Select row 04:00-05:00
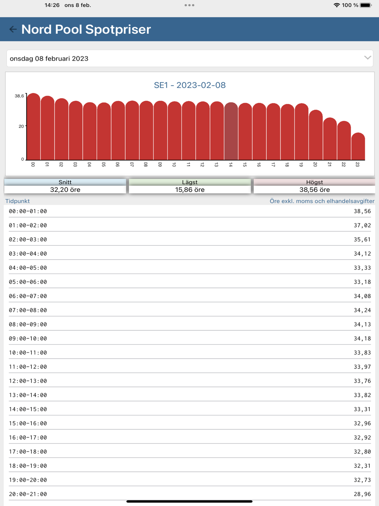 189,267
